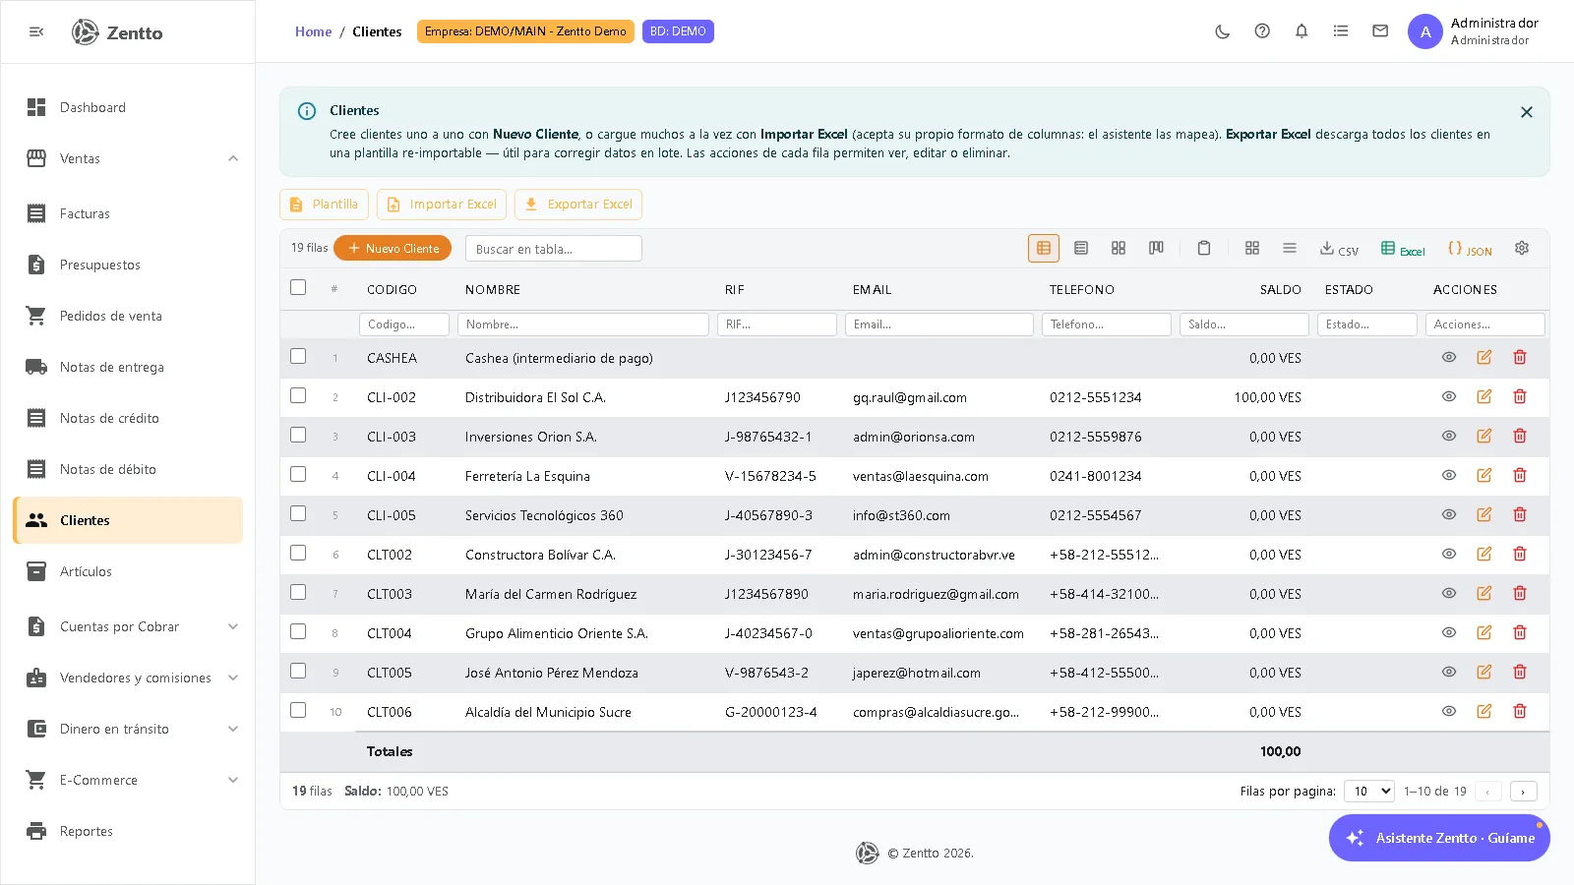This screenshot has width=1574, height=885.
Task: Focus the Nombre column filter field
Action: (x=583, y=324)
